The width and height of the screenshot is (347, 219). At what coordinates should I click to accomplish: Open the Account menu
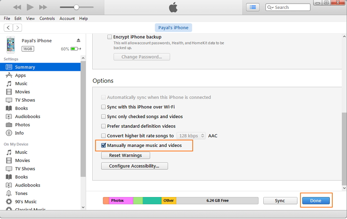pyautogui.click(x=67, y=19)
